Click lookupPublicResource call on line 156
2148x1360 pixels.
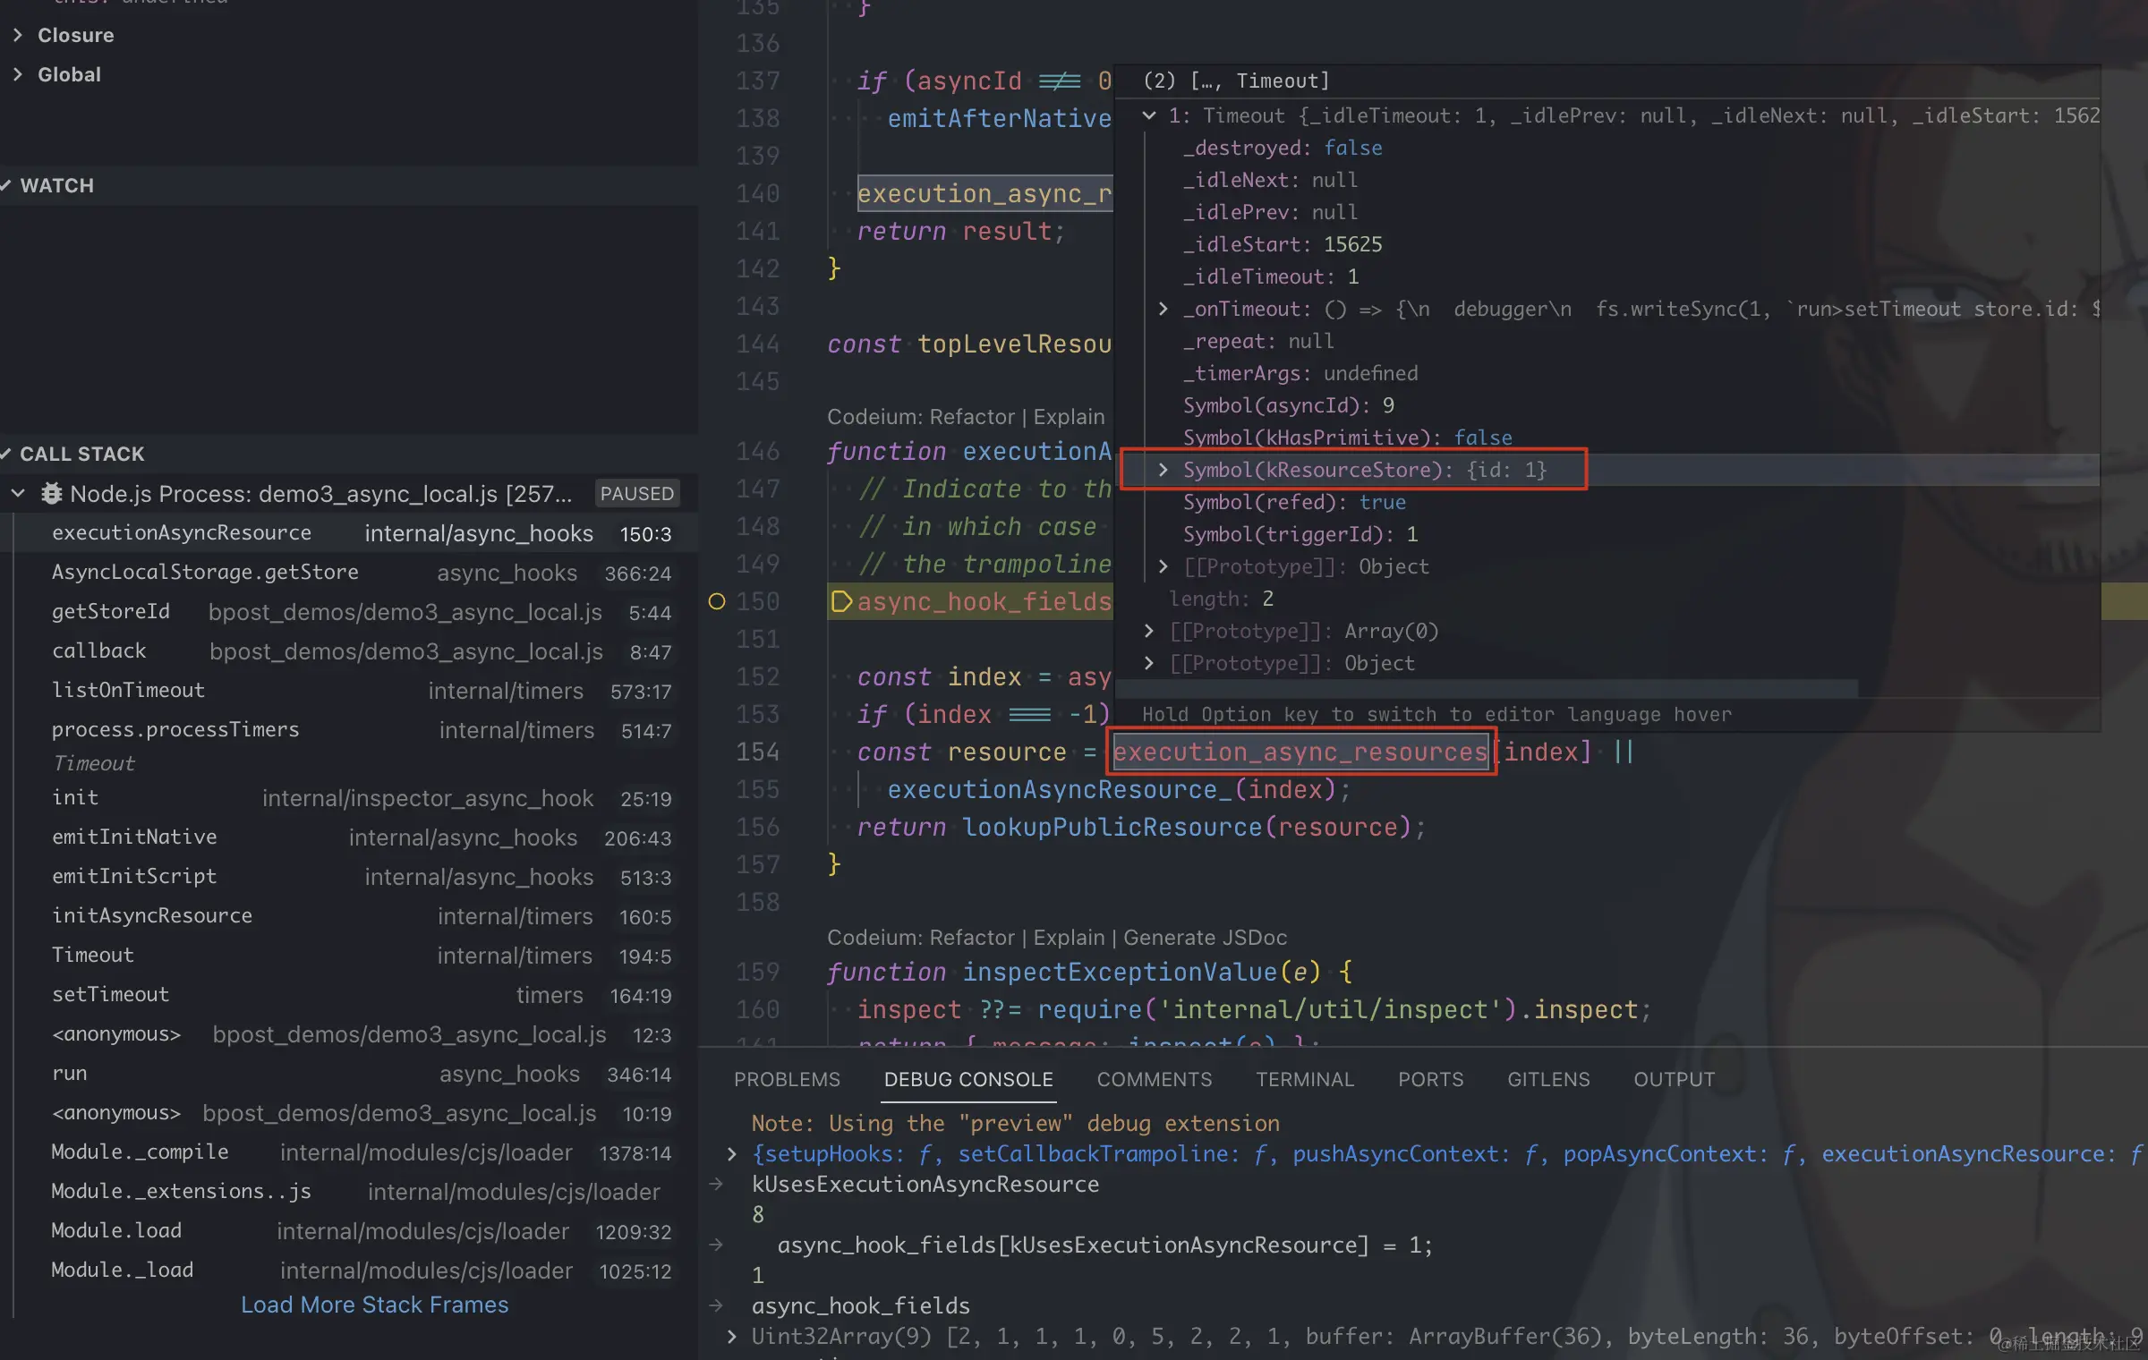pyautogui.click(x=1112, y=827)
